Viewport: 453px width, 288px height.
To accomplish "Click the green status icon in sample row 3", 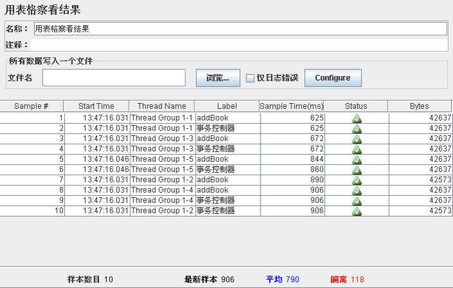I will (x=356, y=139).
